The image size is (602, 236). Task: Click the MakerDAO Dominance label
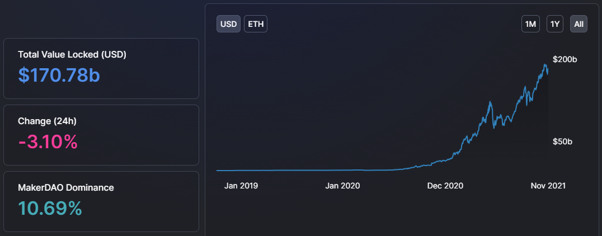pos(65,188)
